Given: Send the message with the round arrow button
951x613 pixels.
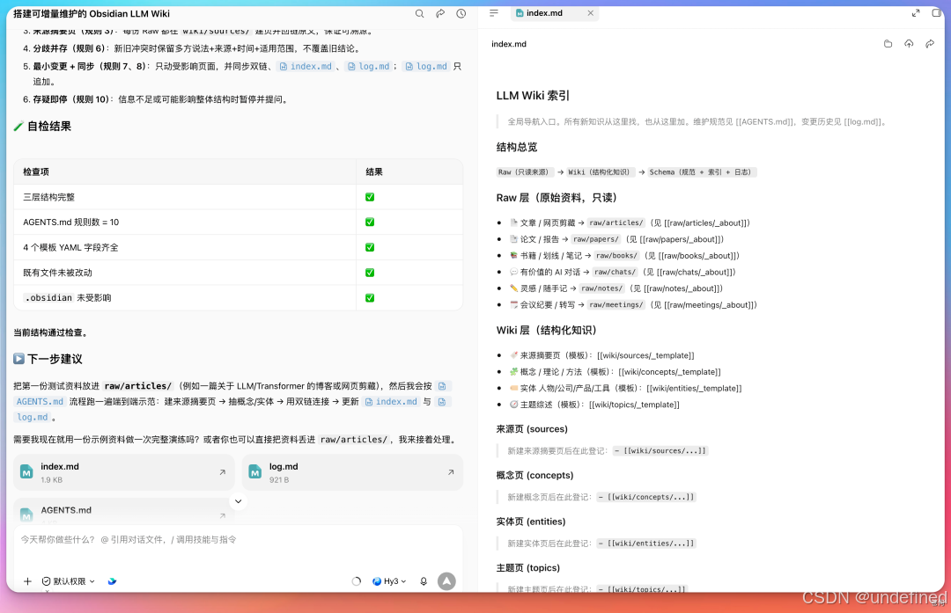Looking at the screenshot, I should point(446,581).
